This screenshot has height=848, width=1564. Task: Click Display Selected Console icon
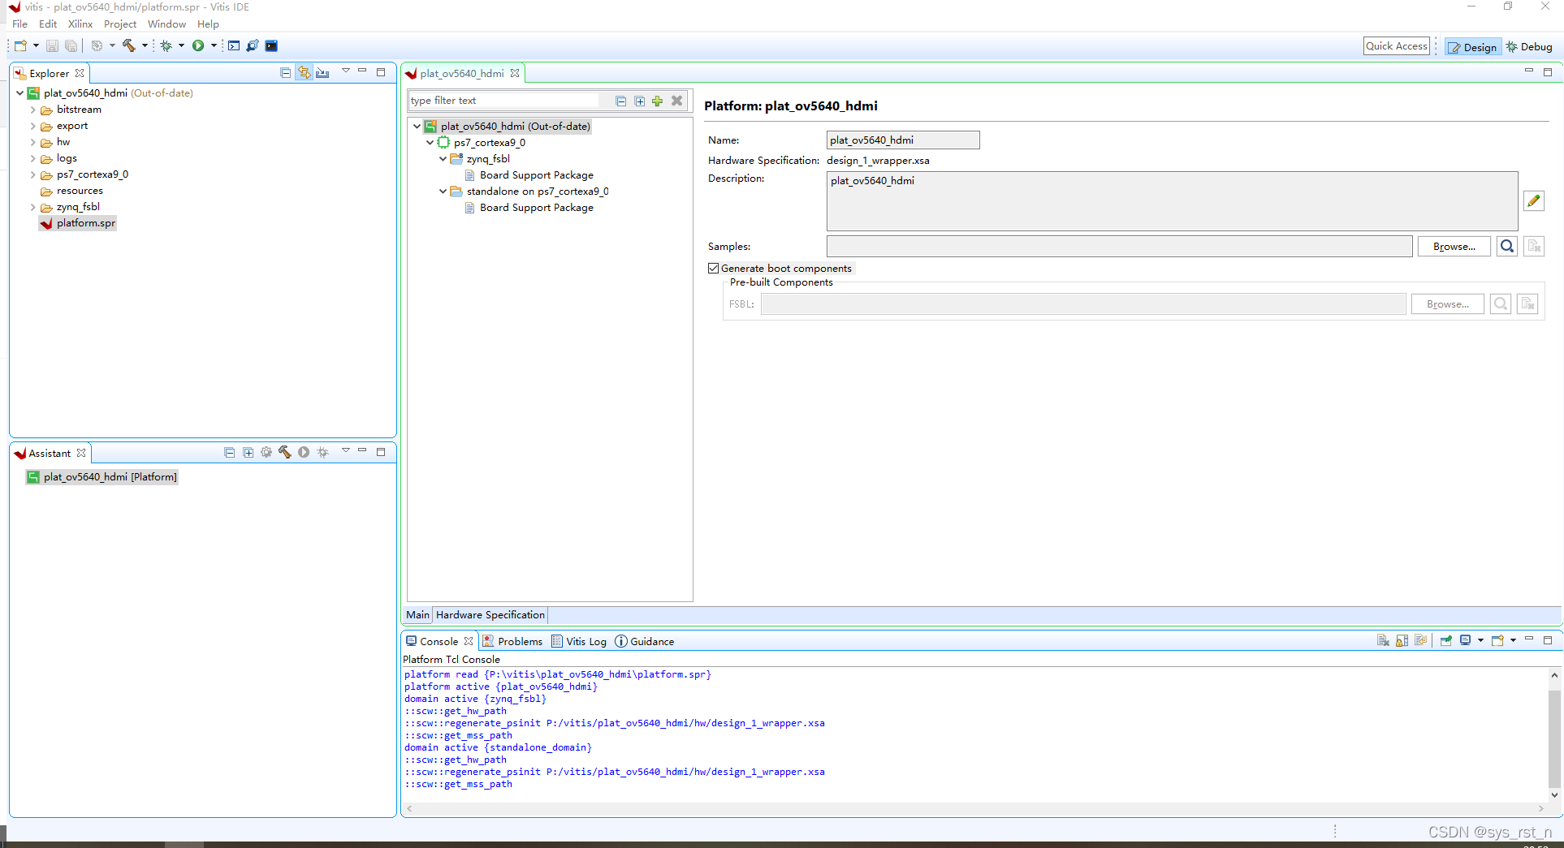pyautogui.click(x=1466, y=641)
